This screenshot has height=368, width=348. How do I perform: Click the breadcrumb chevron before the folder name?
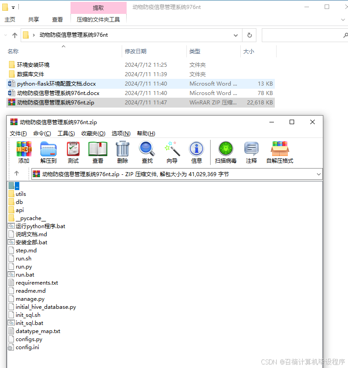pyautogui.click(x=34, y=35)
